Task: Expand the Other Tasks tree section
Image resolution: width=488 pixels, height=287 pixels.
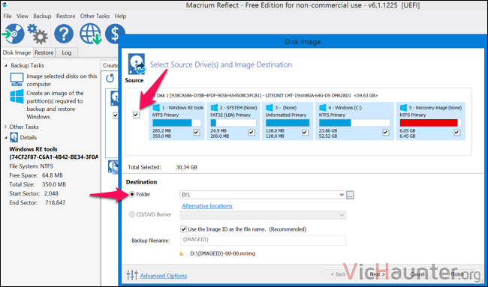Action: 5,127
